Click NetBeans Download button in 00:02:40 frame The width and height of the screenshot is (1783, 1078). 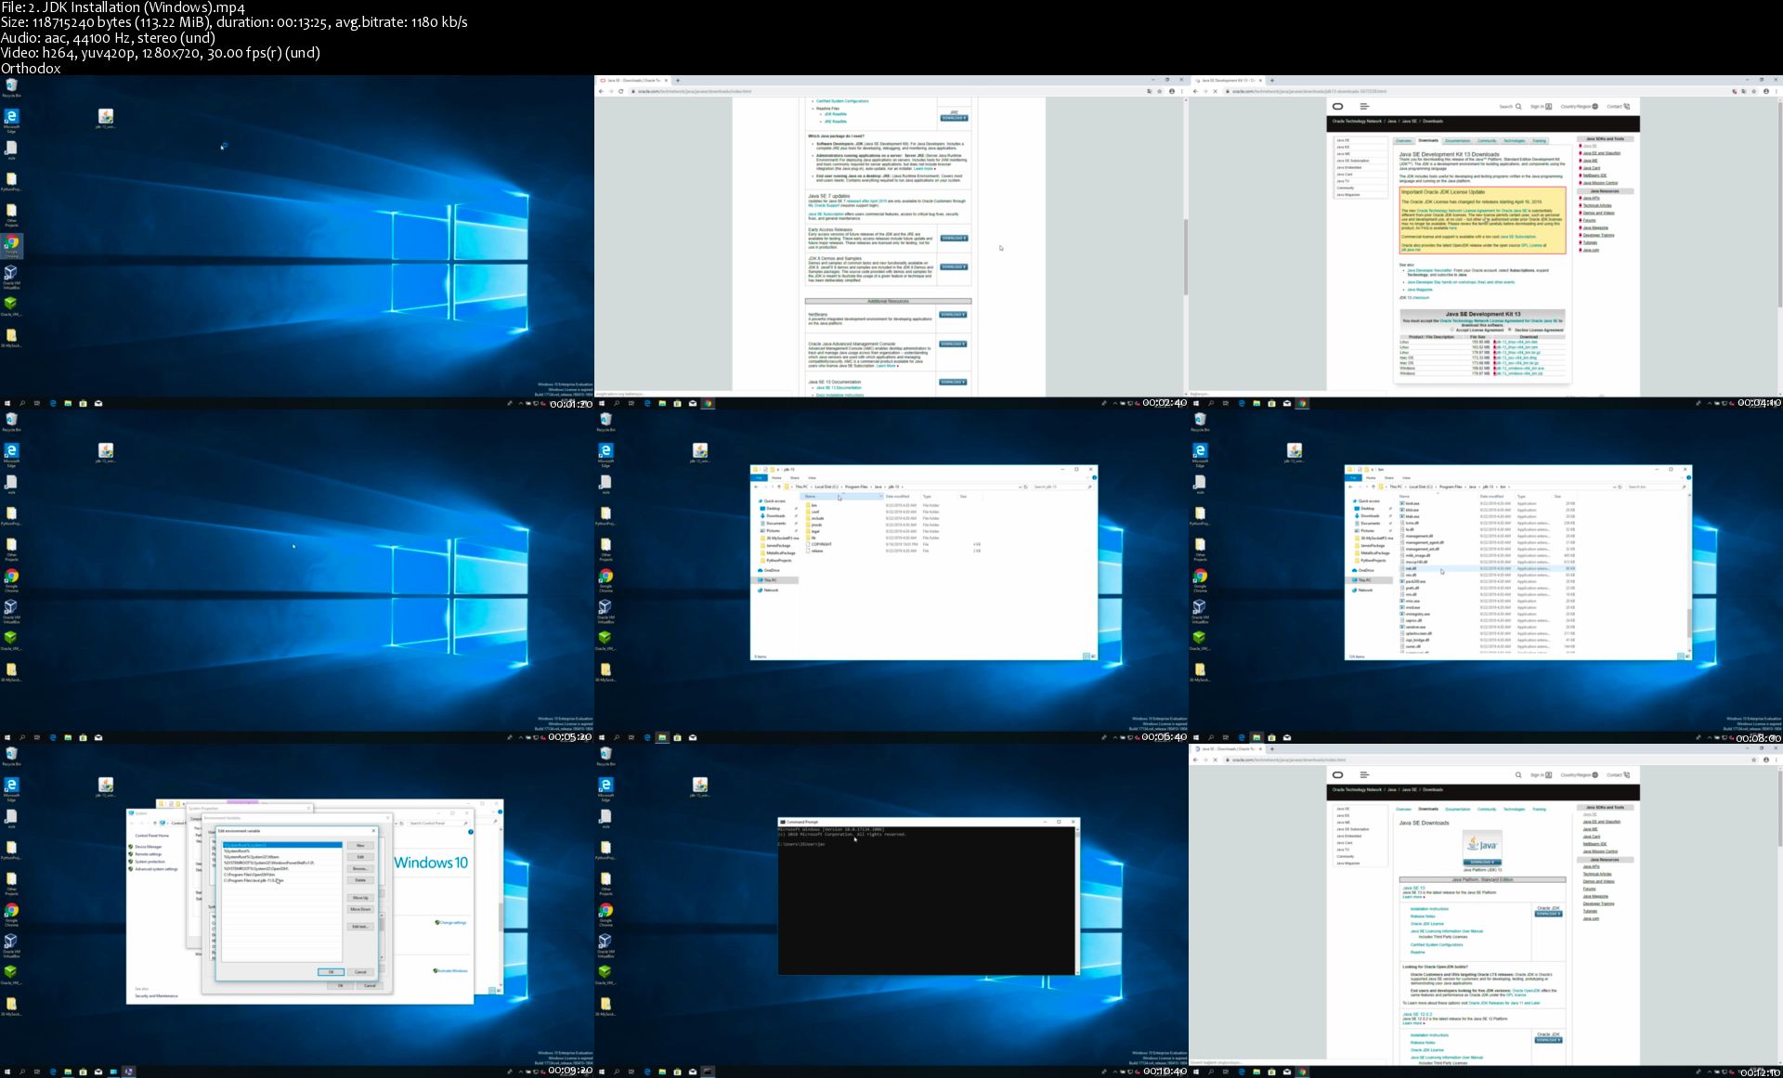[x=954, y=315]
